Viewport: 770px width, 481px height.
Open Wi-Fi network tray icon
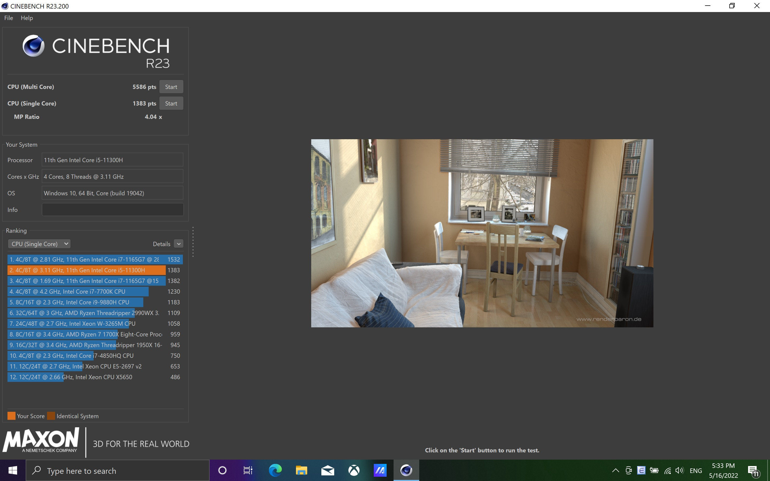[x=667, y=471]
